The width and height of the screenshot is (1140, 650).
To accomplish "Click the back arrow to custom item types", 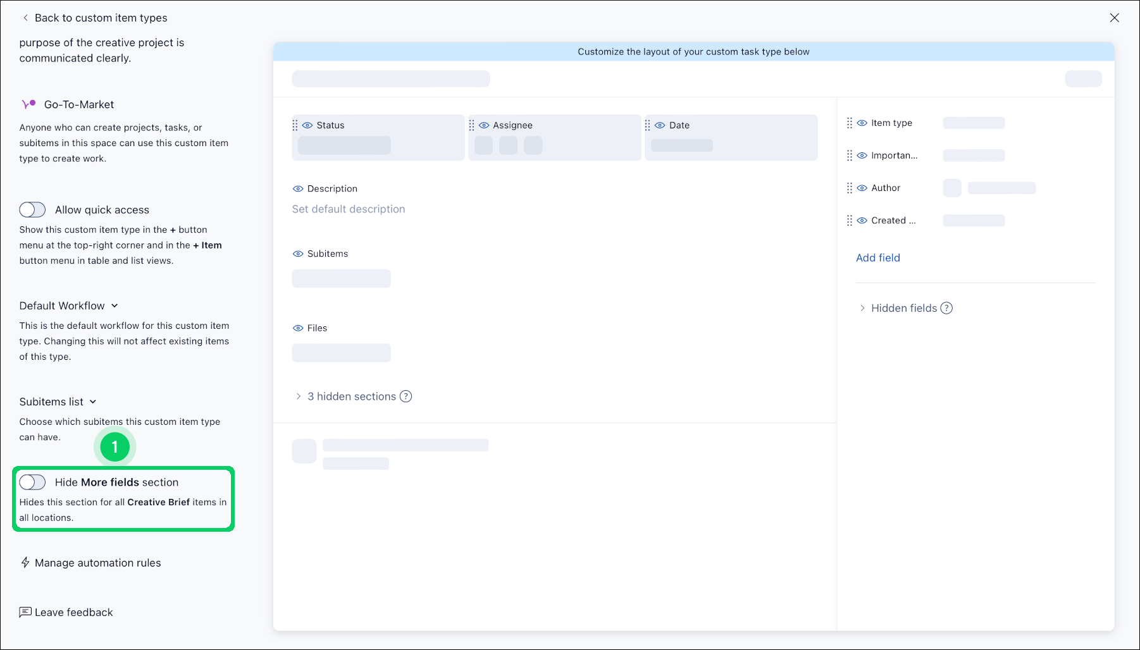I will [x=25, y=18].
